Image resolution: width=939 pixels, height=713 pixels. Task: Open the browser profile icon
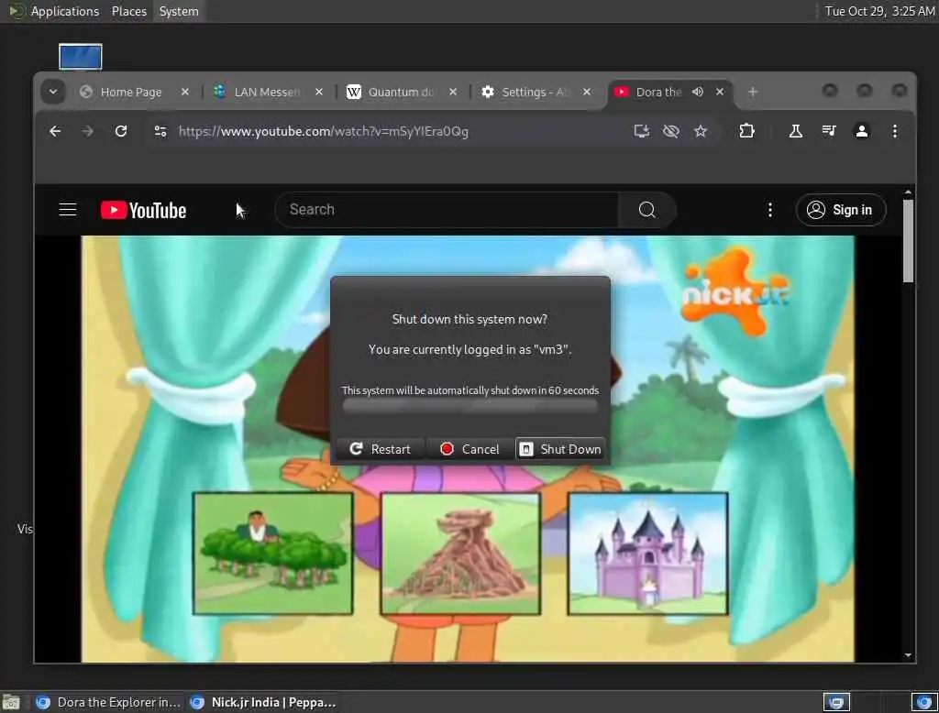tap(862, 131)
